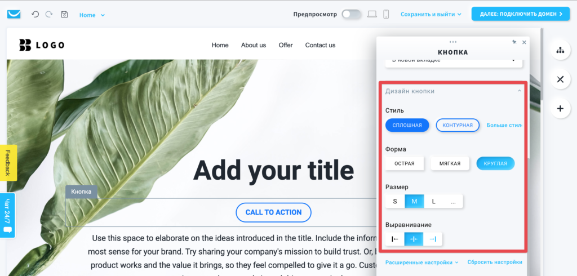This screenshot has height=276, width=577.
Task: Click Сбросить настройки link
Action: click(495, 262)
